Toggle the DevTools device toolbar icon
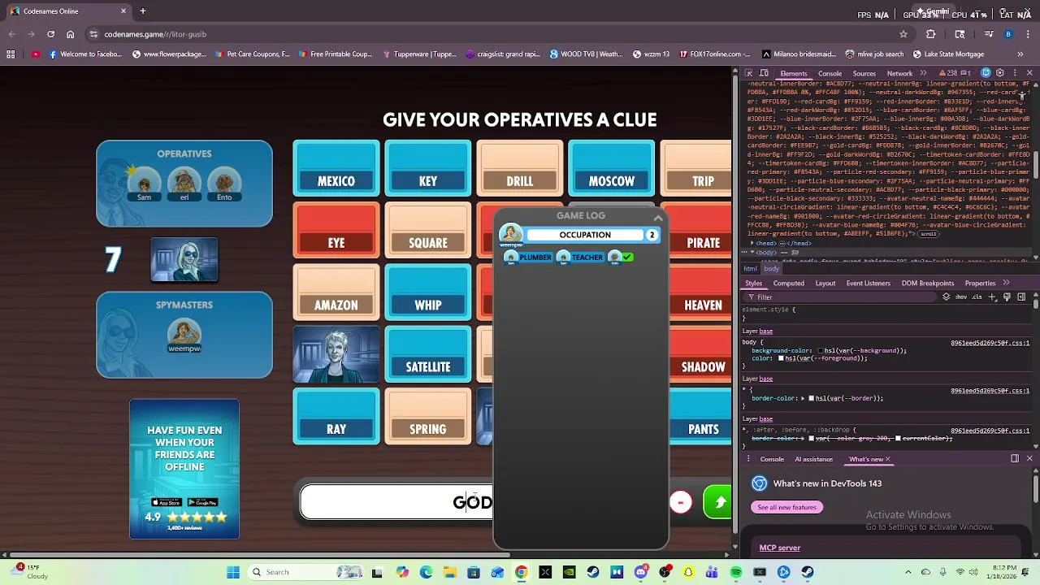The image size is (1040, 585). point(764,73)
